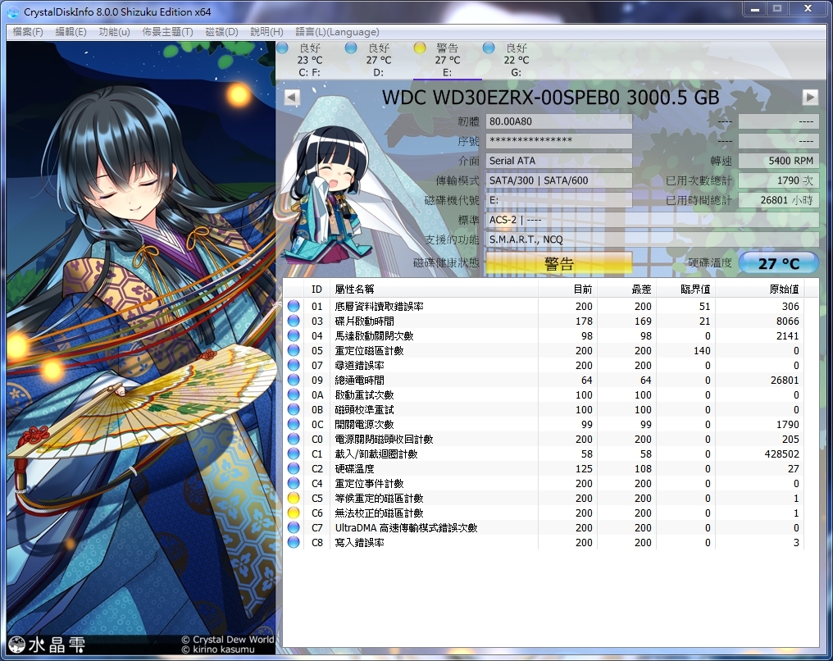
Task: Click yellow warning circle for C6 row
Action: 294,513
